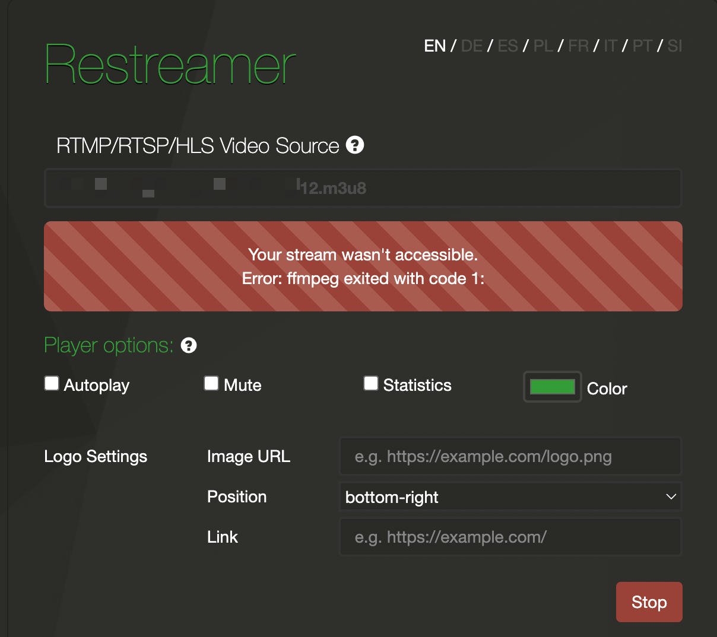Viewport: 717px width, 637px height.
Task: Open the player Color picker
Action: [x=552, y=387]
